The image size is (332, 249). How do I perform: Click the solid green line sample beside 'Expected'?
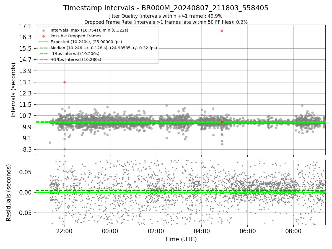44,42
